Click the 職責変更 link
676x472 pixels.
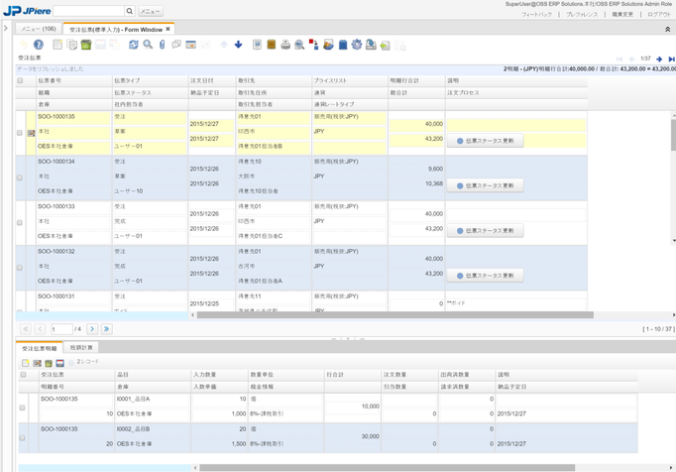(x=622, y=14)
